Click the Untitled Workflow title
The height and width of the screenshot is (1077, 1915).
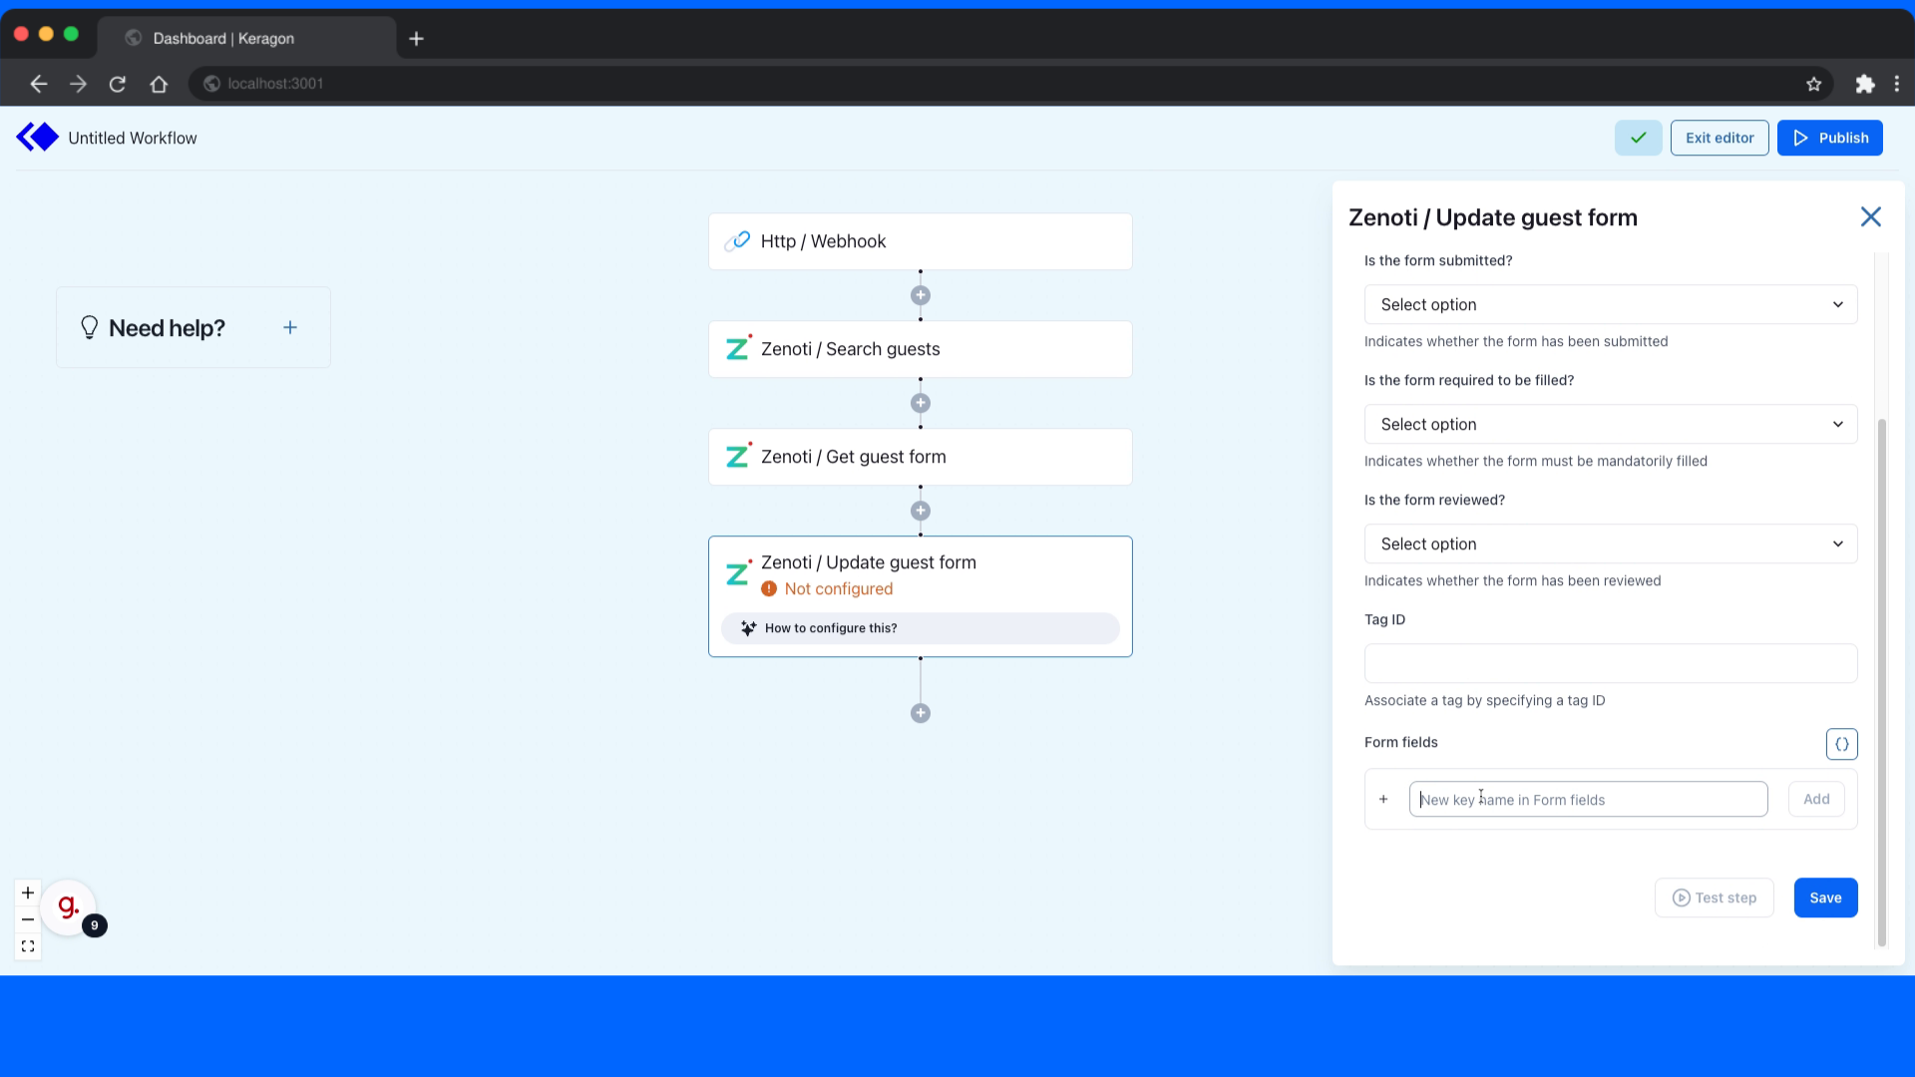(133, 138)
